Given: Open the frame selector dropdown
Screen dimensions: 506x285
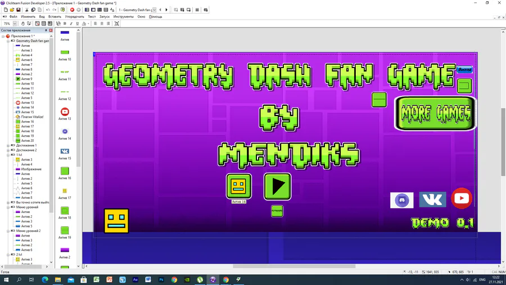Looking at the screenshot, I should point(154,10).
